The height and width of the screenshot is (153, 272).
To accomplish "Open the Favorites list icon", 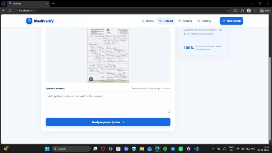I will (x=242, y=10).
